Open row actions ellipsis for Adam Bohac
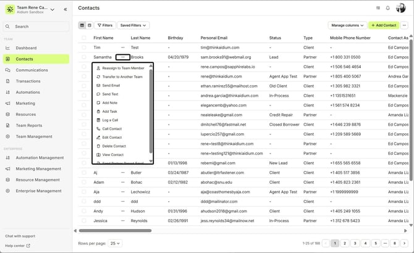The width and height of the screenshot is (414, 253). [x=123, y=182]
